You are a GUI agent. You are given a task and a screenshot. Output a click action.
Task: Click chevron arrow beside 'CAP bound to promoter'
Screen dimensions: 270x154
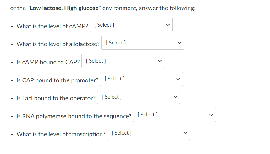click(179, 79)
